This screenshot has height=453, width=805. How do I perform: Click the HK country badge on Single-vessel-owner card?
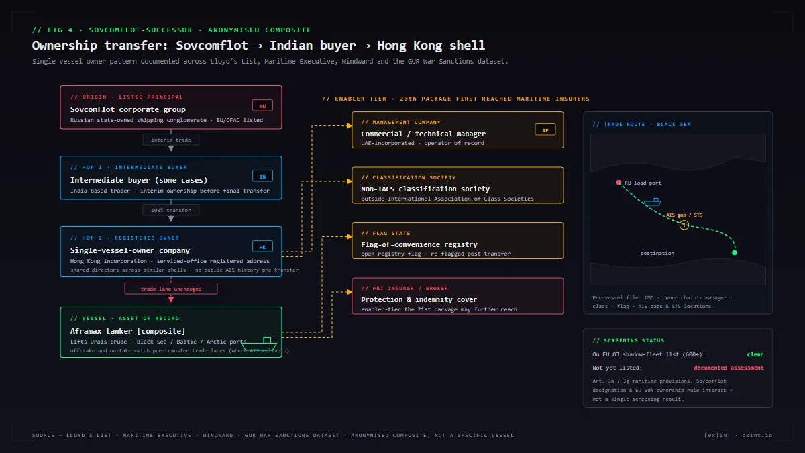(263, 247)
